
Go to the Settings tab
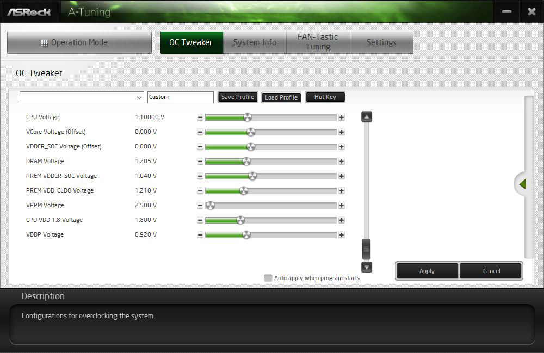pos(381,42)
